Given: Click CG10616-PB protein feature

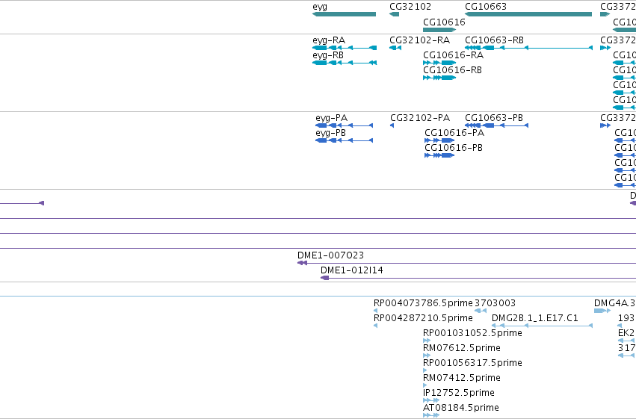Looking at the screenshot, I should coord(439,155).
